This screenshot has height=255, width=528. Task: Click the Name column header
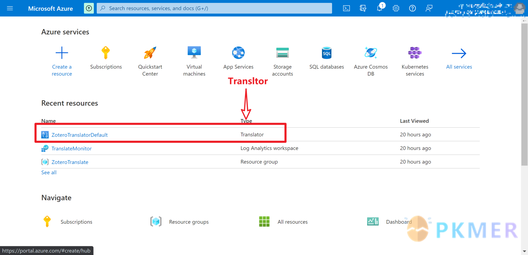click(x=49, y=121)
